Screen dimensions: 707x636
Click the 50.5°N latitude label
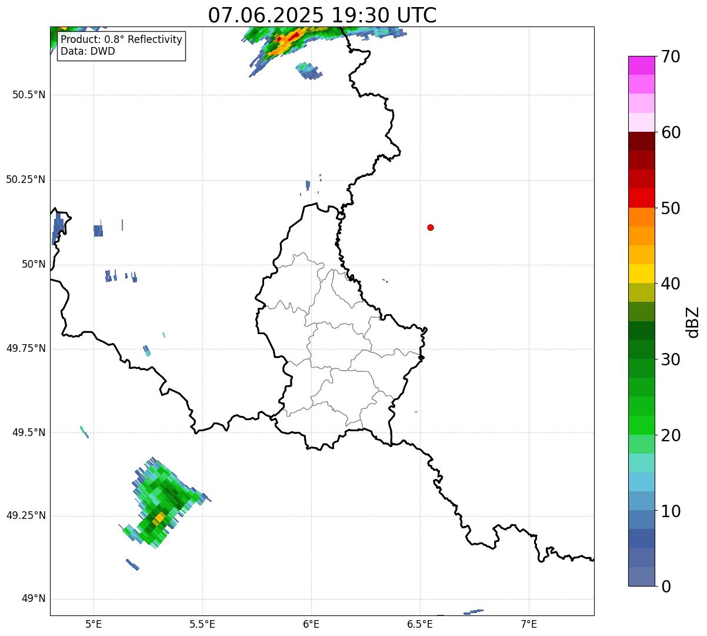(x=28, y=95)
